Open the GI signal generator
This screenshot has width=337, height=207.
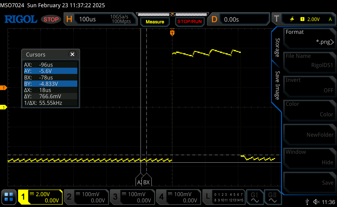[x=255, y=197]
